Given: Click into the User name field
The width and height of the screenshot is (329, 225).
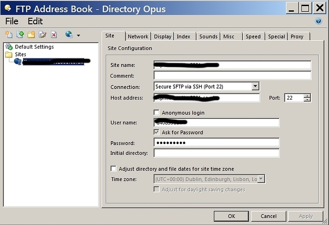Looking at the screenshot, I should [216, 123].
